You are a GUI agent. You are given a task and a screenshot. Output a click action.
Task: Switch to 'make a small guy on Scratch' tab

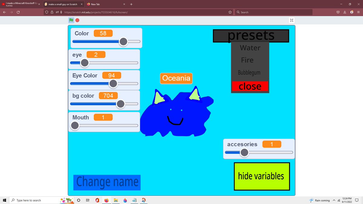(63, 4)
